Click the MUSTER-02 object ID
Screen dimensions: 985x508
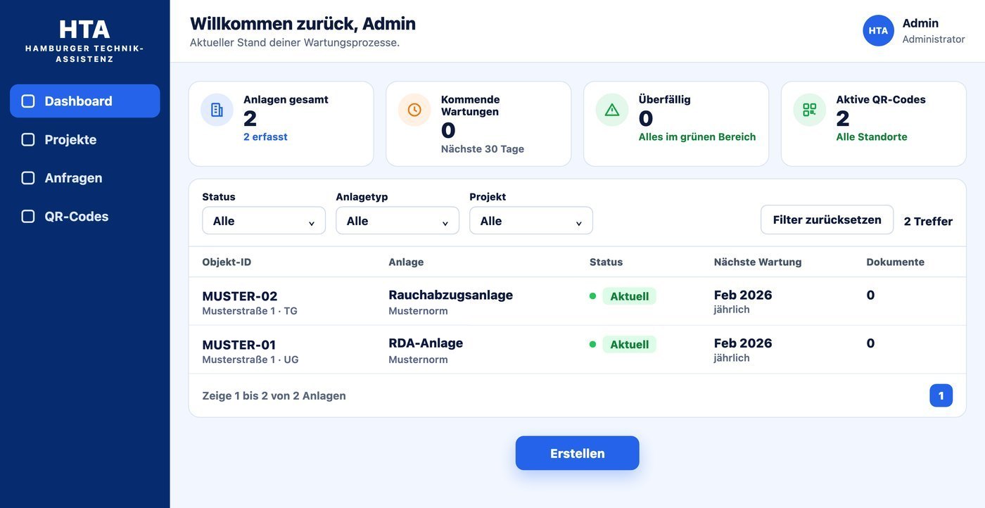tap(240, 296)
